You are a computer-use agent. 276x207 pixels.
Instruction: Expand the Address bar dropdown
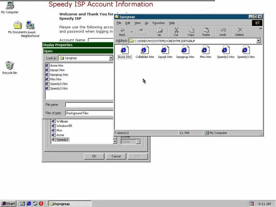pyautogui.click(x=258, y=41)
